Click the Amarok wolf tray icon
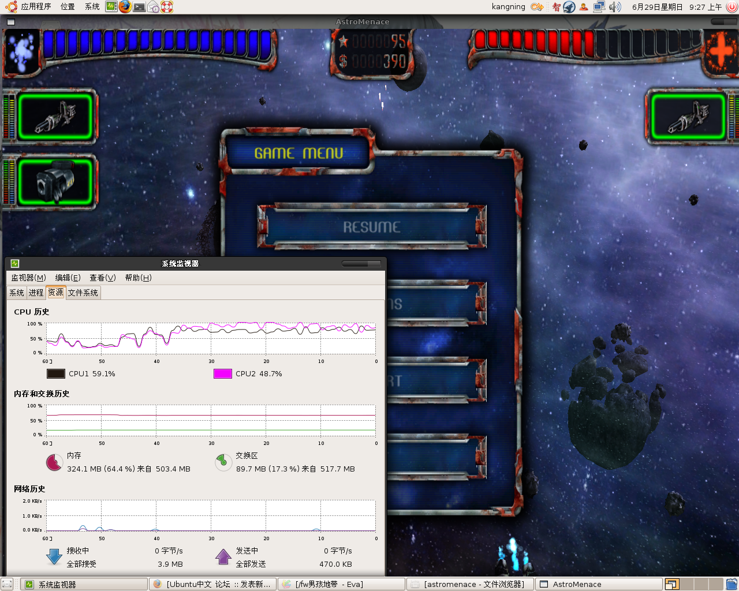This screenshot has width=739, height=591. pos(569,7)
